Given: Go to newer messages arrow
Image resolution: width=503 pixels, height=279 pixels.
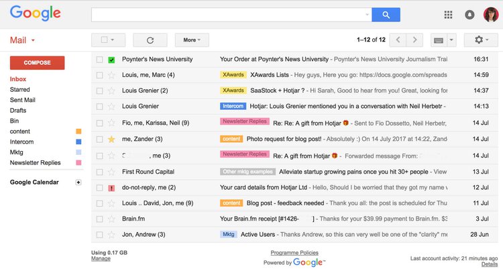Looking at the screenshot, I should [398, 40].
